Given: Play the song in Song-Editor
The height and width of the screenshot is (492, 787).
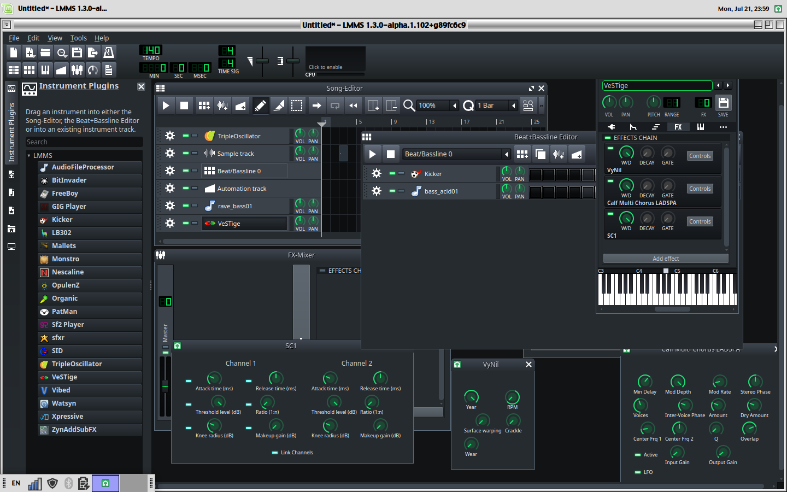Looking at the screenshot, I should (x=166, y=106).
